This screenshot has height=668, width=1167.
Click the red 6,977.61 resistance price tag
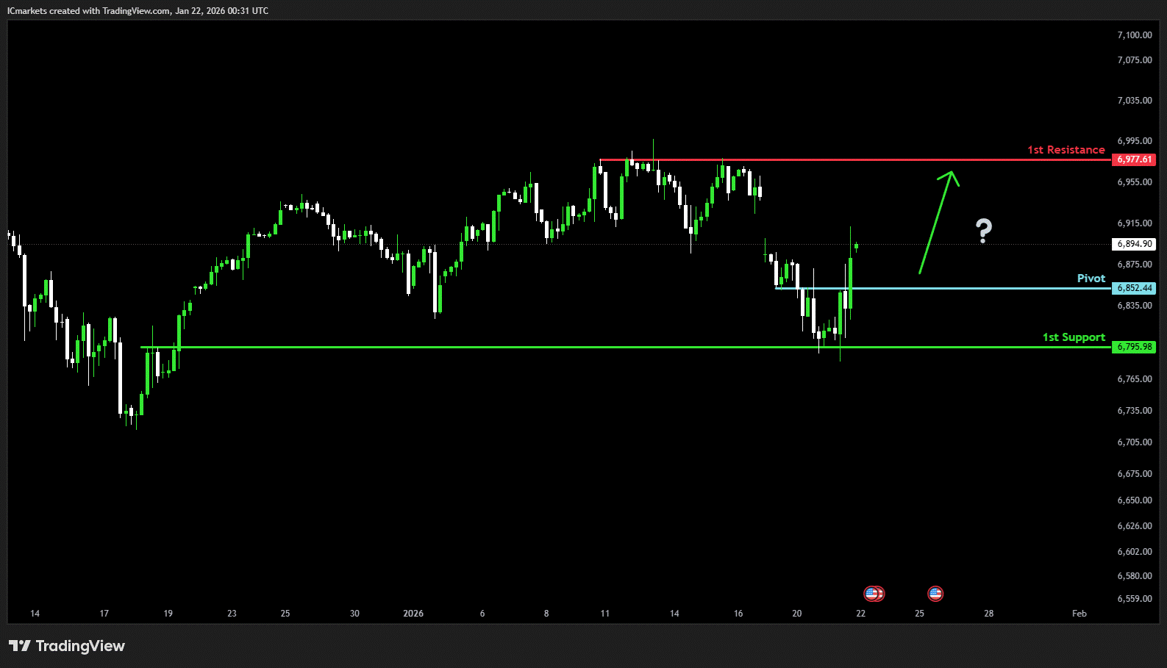pos(1134,159)
